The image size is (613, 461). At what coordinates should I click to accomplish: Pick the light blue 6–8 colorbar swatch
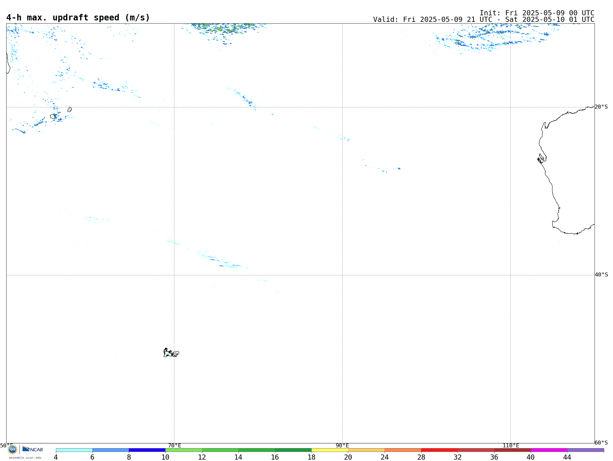point(110,450)
